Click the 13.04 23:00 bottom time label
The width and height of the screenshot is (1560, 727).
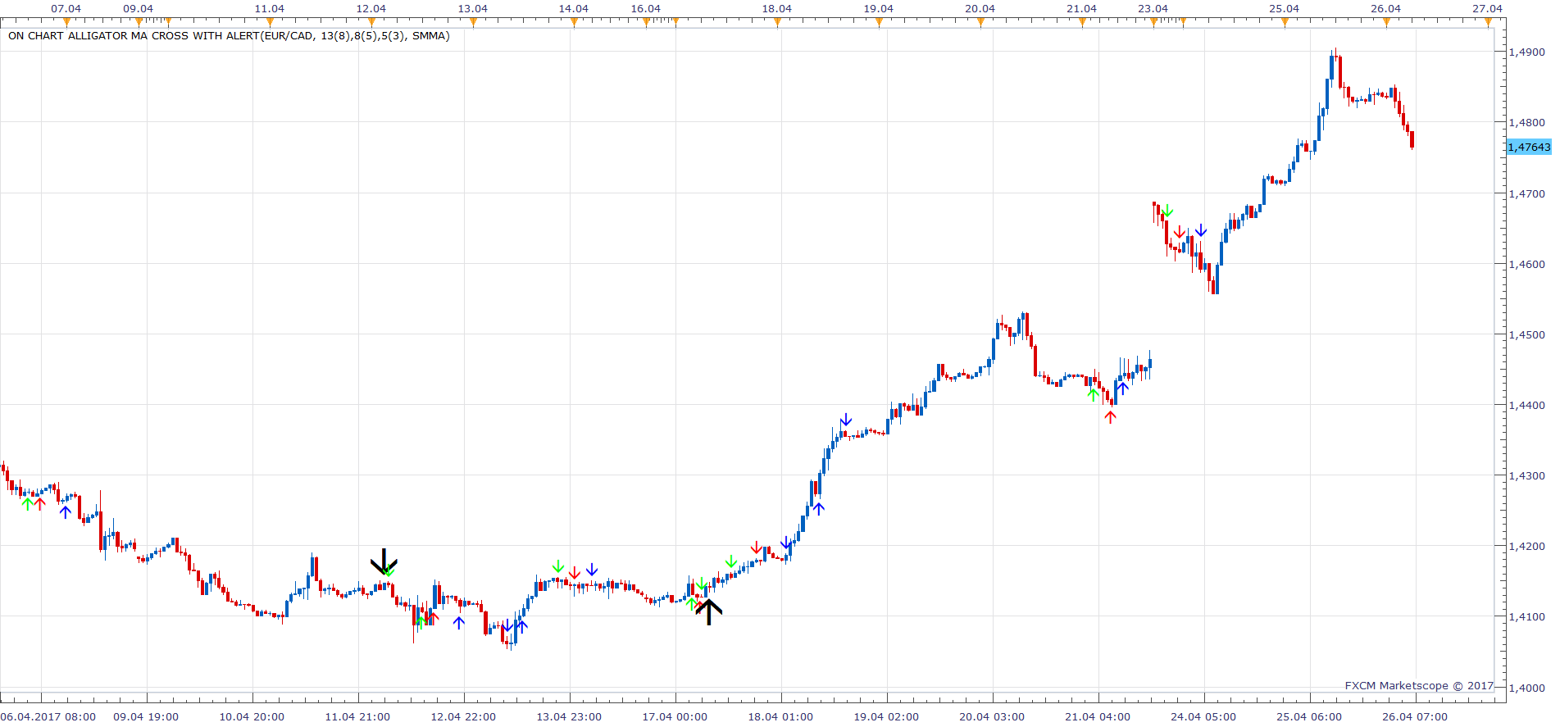[569, 716]
